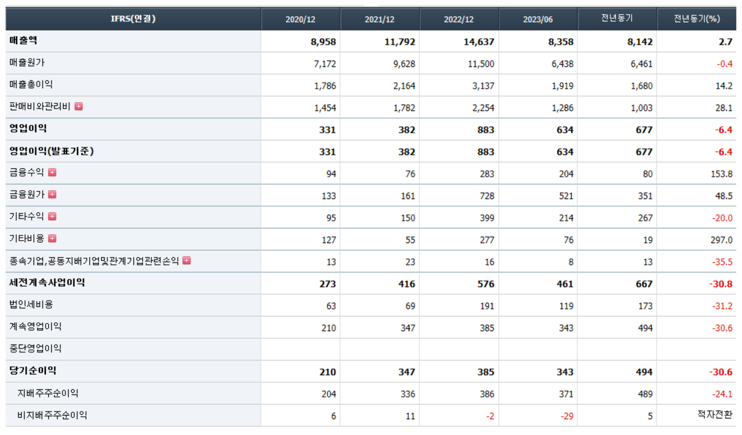Select 법인세비용 value 191

[x=487, y=306]
